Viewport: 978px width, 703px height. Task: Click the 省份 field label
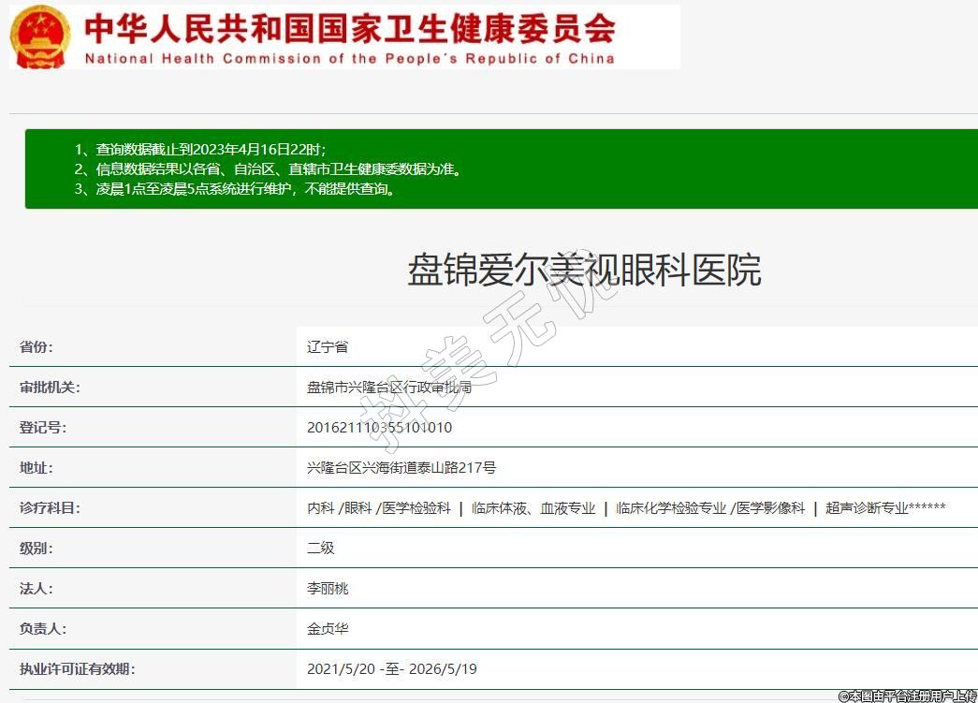pos(36,346)
